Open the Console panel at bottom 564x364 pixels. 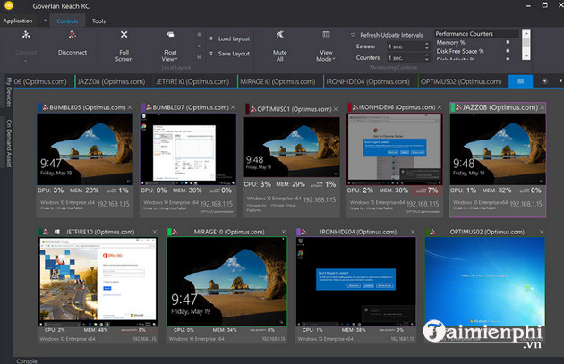point(27,360)
